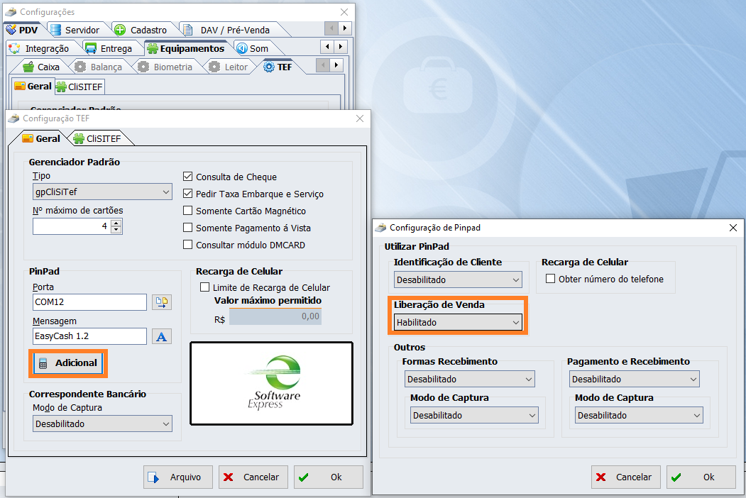Click the Arquivo button

[x=177, y=477]
